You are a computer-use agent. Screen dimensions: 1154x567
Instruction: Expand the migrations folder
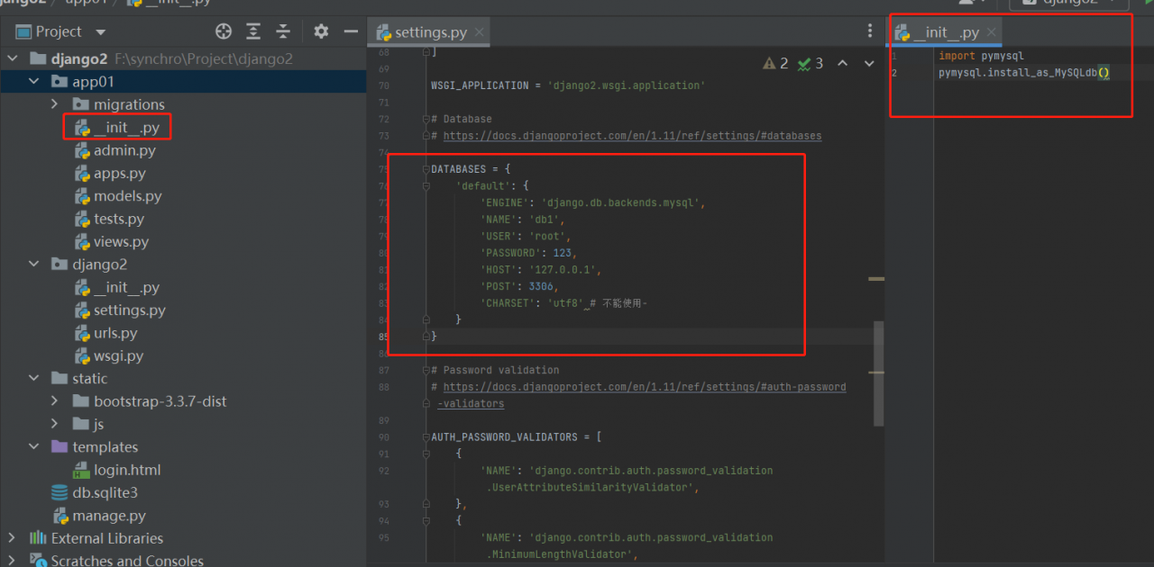point(55,104)
